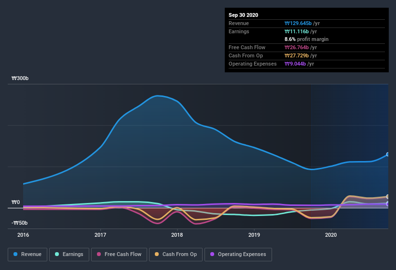Viewport: 396px width, 270px height.
Task: Click the -₩50b y-axis label
Action: 19,223
